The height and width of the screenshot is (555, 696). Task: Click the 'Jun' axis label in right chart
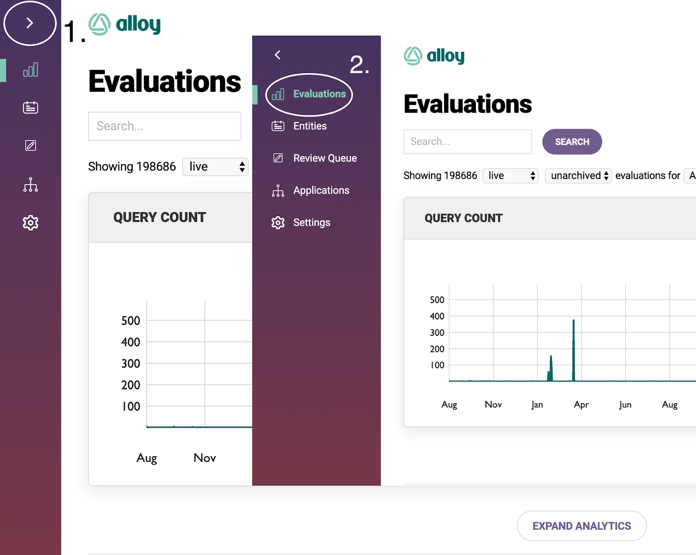tap(625, 405)
